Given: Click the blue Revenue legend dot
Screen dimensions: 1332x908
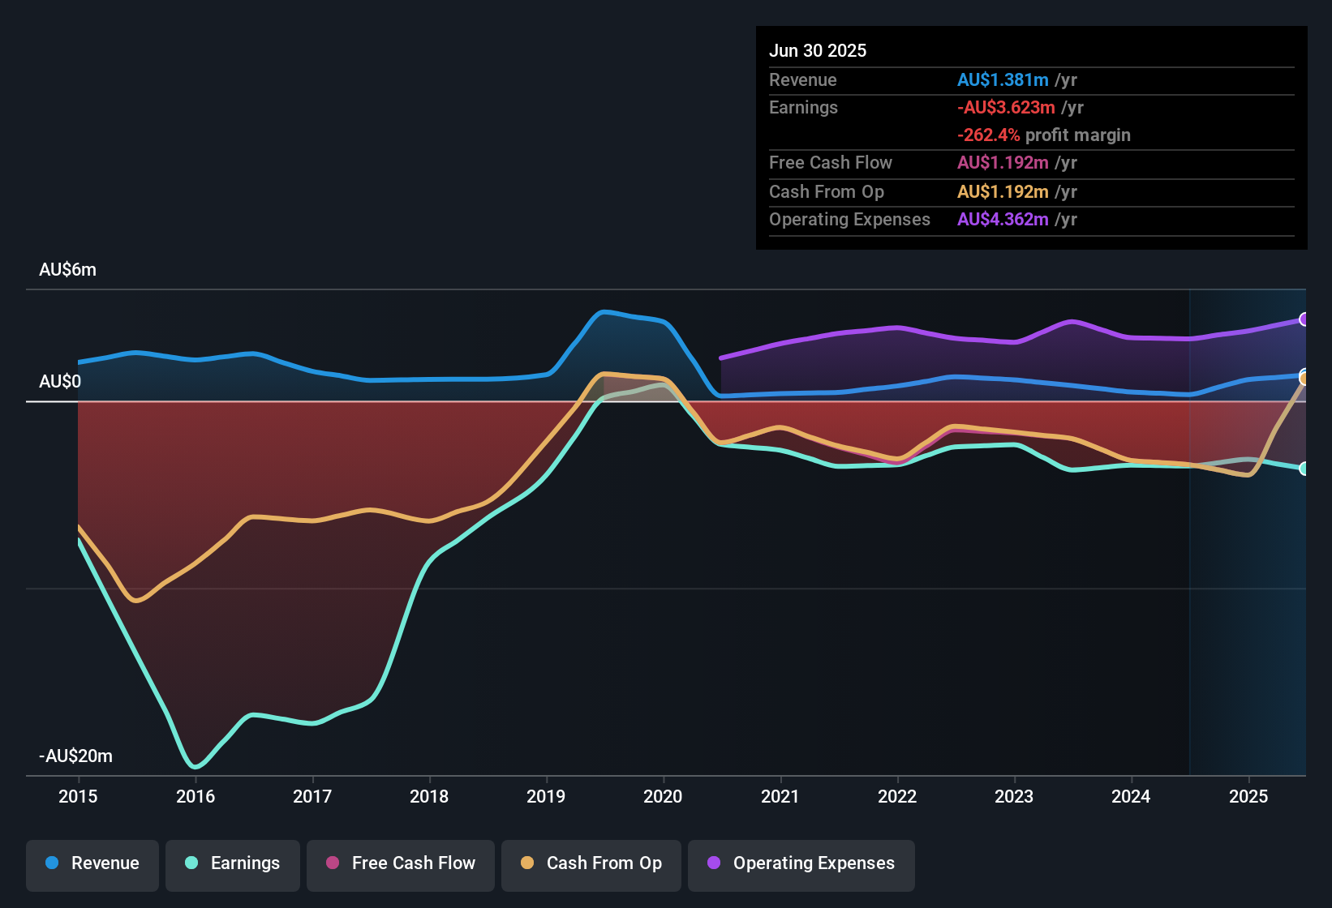Looking at the screenshot, I should click(x=51, y=863).
